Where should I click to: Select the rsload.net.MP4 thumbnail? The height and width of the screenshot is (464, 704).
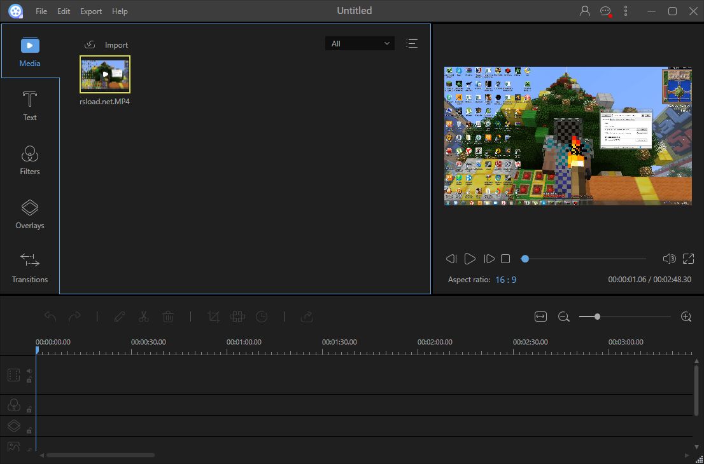[104, 74]
